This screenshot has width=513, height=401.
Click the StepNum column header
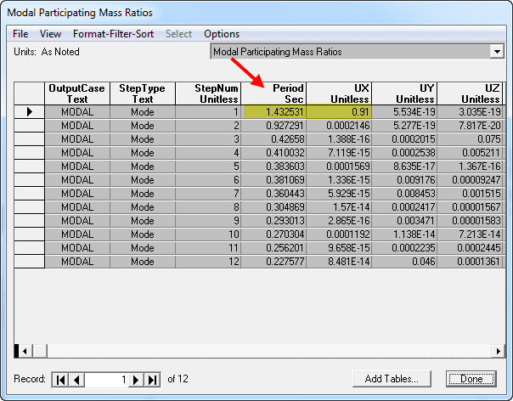click(208, 93)
